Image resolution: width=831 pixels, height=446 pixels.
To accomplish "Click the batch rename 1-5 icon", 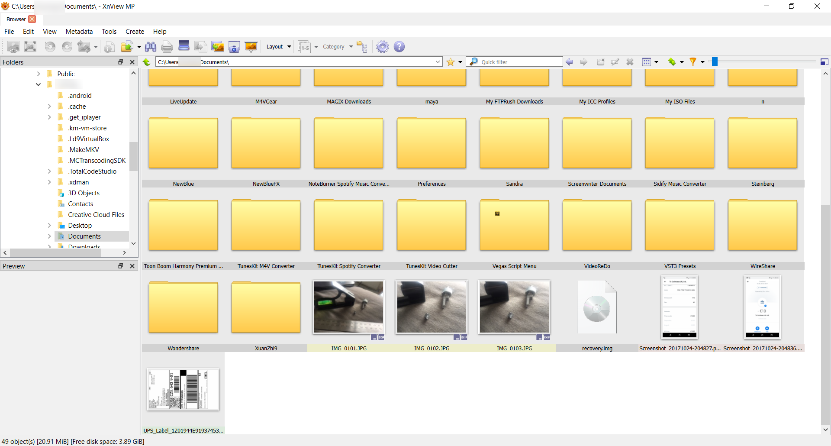I will point(305,47).
